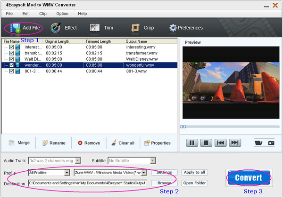Open Preferences gear icon
This screenshot has height=198, width=283.
click(x=173, y=28)
